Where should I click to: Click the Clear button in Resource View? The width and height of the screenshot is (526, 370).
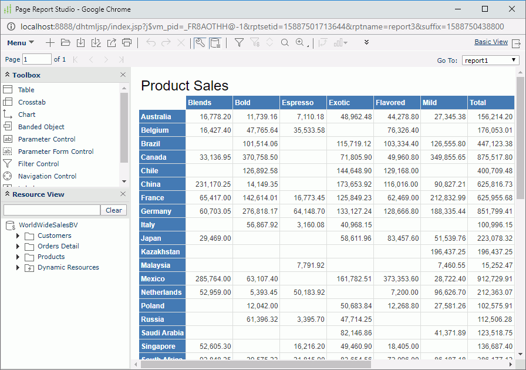(114, 210)
